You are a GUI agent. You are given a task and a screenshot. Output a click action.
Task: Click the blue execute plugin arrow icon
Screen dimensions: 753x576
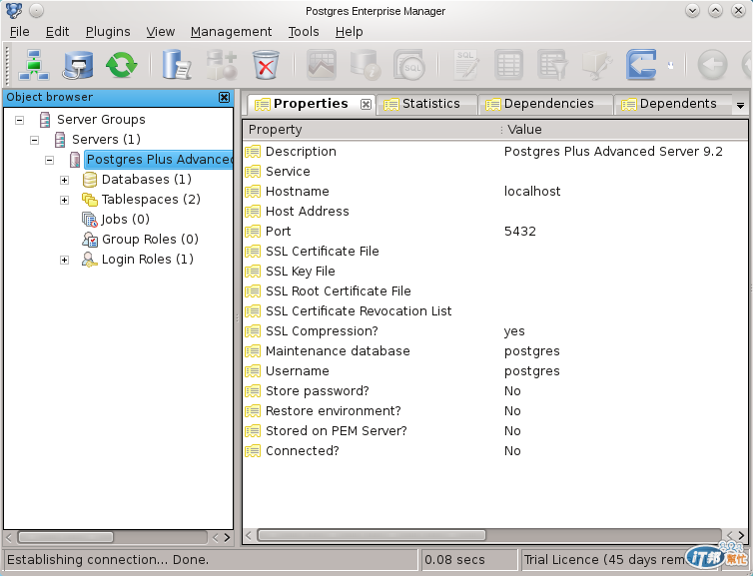pos(641,65)
